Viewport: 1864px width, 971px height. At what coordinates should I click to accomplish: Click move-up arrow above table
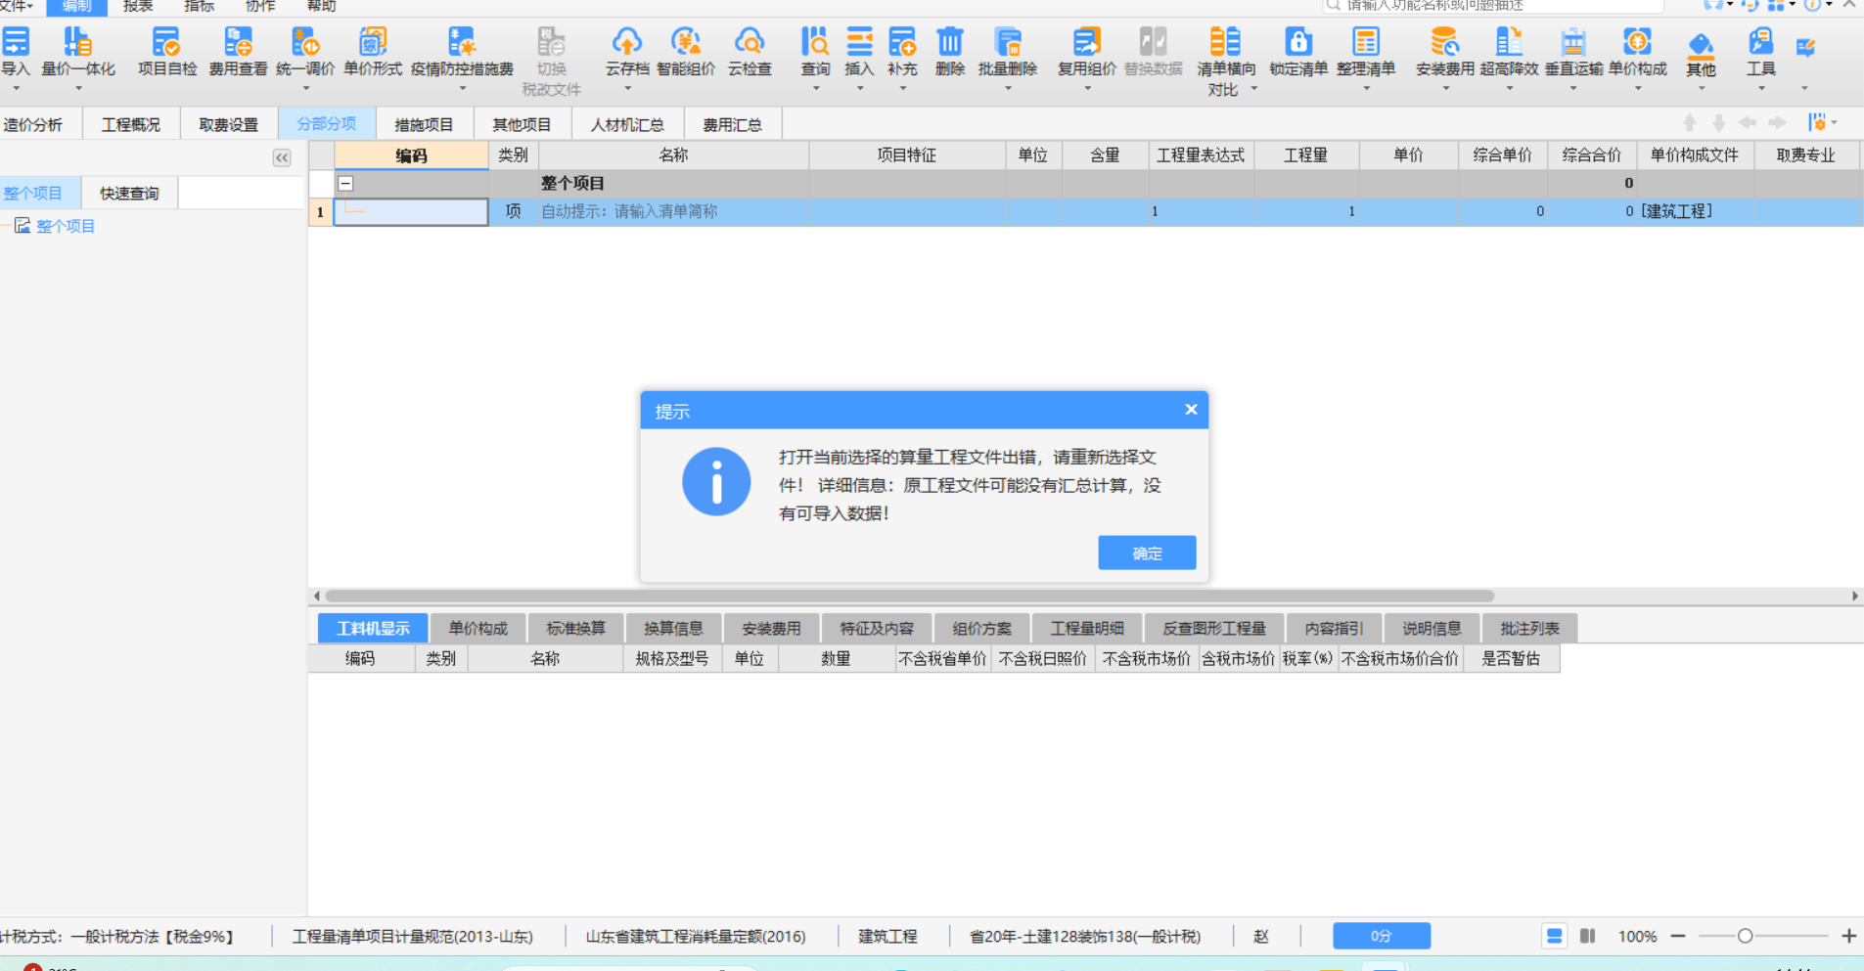[x=1689, y=123]
